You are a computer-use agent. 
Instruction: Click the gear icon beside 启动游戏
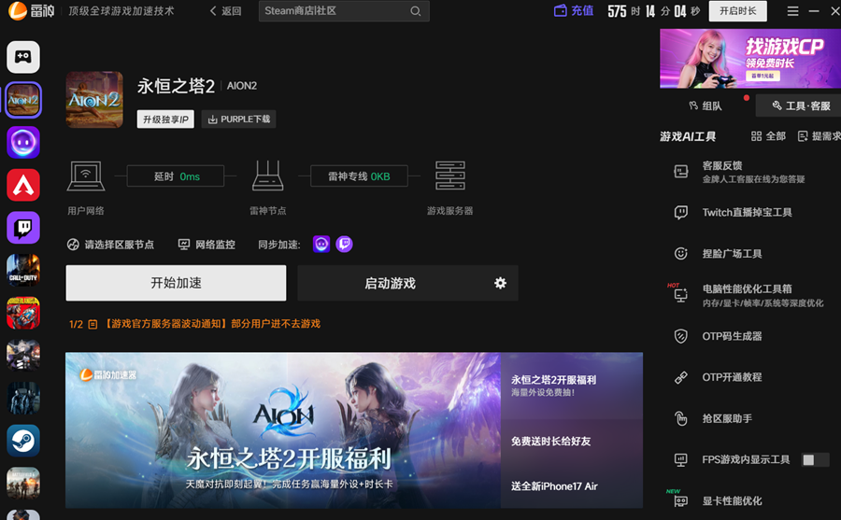pos(500,283)
